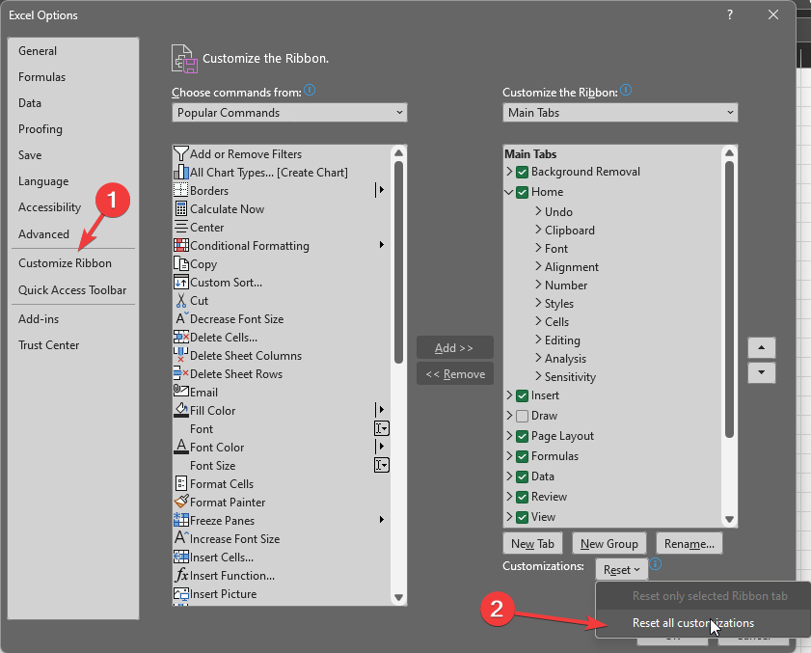Click the << Remove button
Image resolution: width=811 pixels, height=653 pixels.
pyautogui.click(x=454, y=373)
